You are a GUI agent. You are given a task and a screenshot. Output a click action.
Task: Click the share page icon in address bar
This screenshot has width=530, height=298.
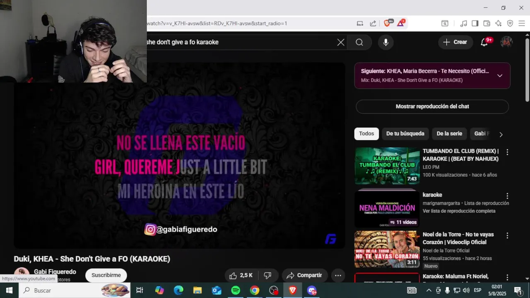pos(373,23)
